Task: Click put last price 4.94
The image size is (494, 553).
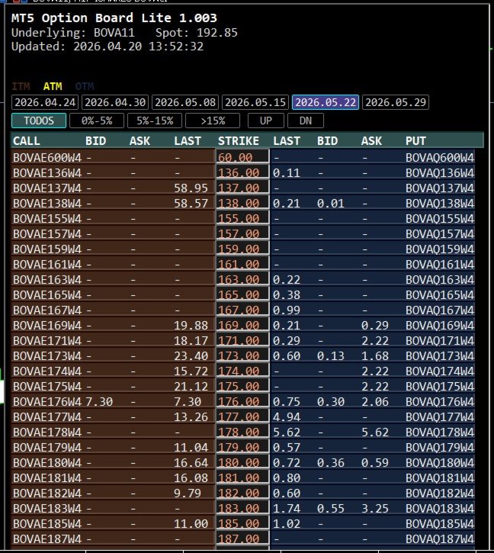Action: pos(287,416)
